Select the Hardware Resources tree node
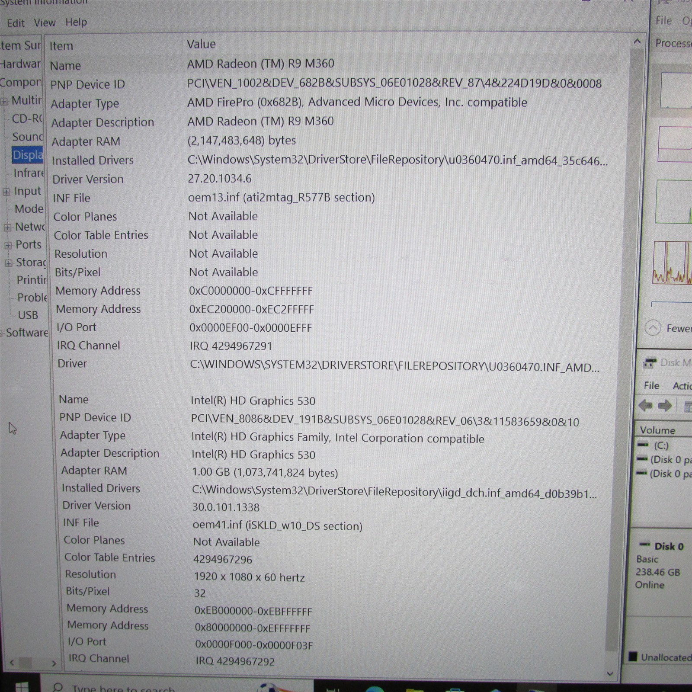The width and height of the screenshot is (692, 692). coord(20,64)
